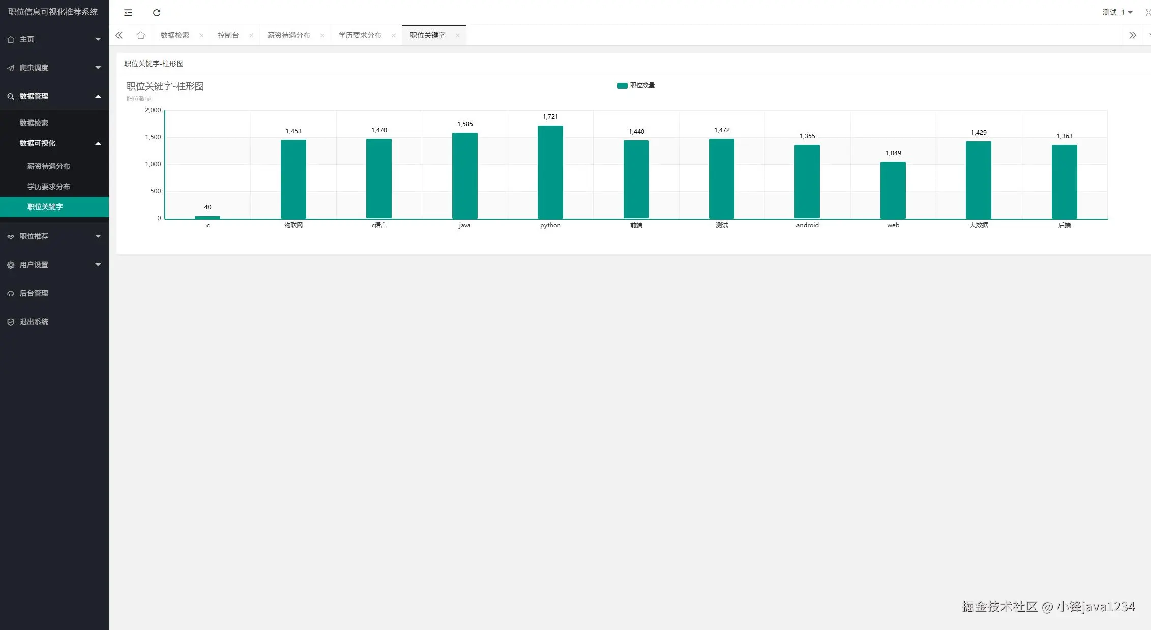Open 后台管理 from sidebar

click(34, 293)
